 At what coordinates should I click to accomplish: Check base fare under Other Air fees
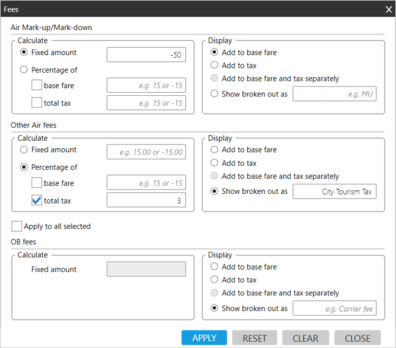tap(37, 183)
